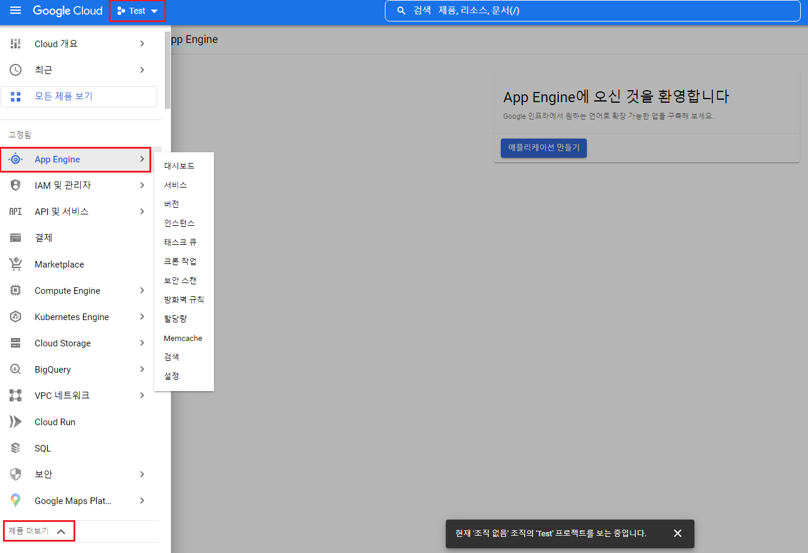
Task: Expand the Google Maps Platform arrow
Action: pos(142,500)
